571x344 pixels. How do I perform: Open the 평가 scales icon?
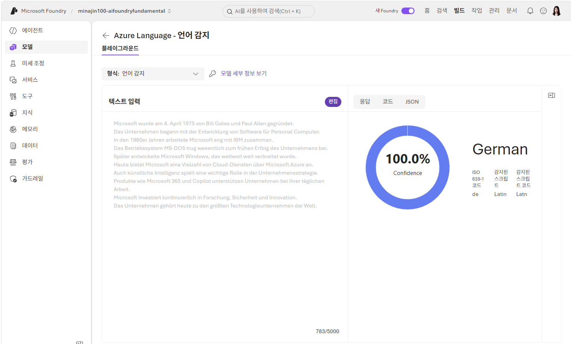(13, 162)
